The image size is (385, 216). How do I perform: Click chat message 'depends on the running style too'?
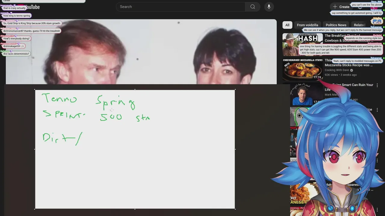pyautogui.click(x=364, y=38)
